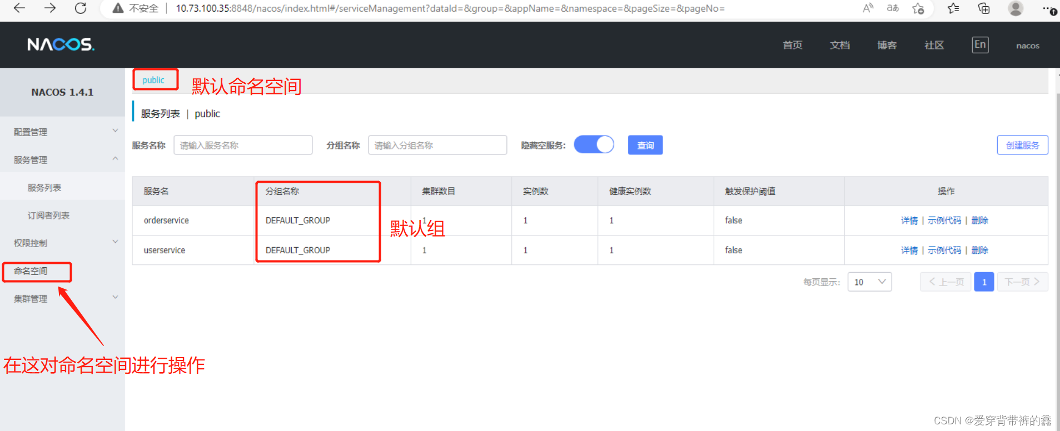This screenshot has width=1060, height=431.
Task: Collapse the 服务管理 sidebar menu
Action: tap(62, 159)
